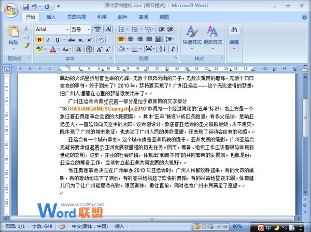The width and height of the screenshot is (311, 232).
Task: Open numbering list dropdown
Action: click(141, 30)
